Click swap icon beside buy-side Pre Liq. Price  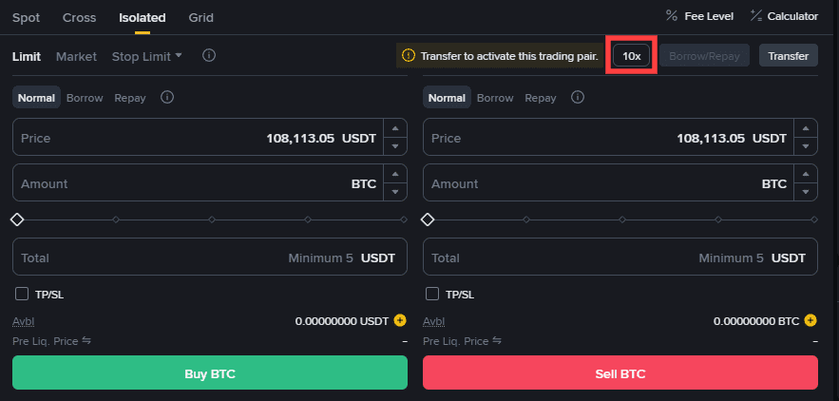(x=86, y=340)
